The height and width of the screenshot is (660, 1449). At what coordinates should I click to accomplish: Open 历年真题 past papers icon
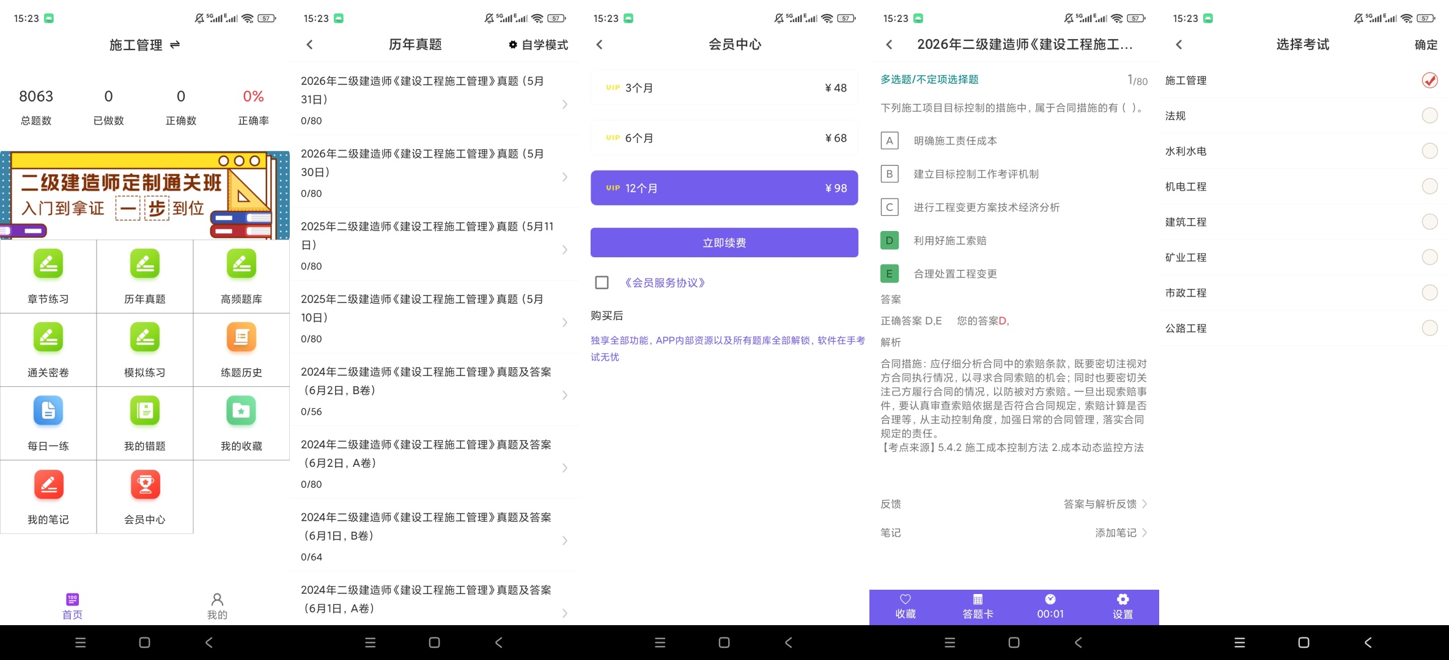click(x=145, y=264)
